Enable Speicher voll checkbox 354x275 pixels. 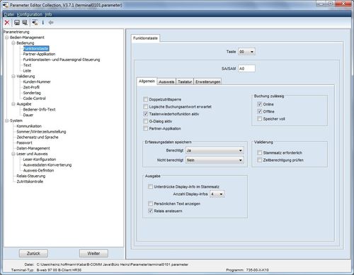[x=260, y=119]
